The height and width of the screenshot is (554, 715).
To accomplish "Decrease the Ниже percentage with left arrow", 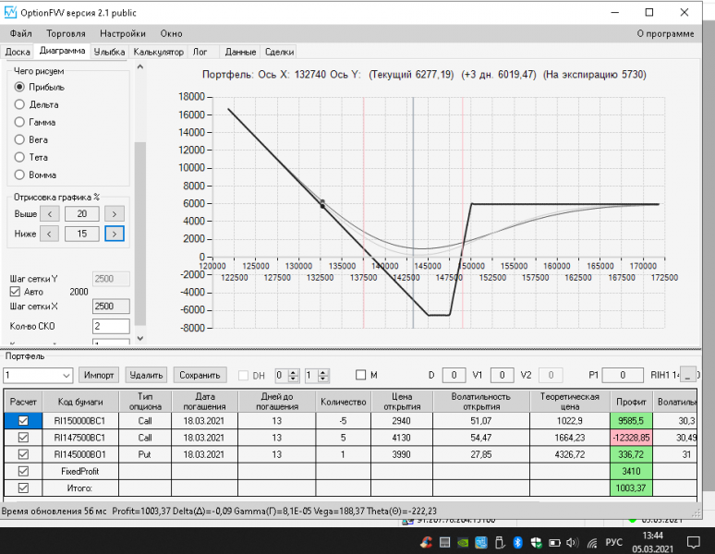I will point(49,234).
